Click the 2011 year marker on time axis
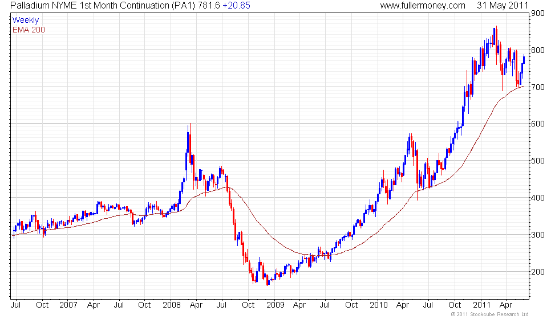The image size is (559, 319). point(481,305)
